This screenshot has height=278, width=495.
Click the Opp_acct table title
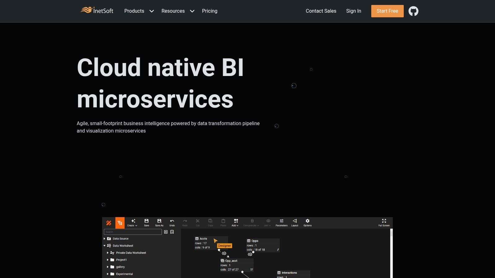(x=231, y=261)
